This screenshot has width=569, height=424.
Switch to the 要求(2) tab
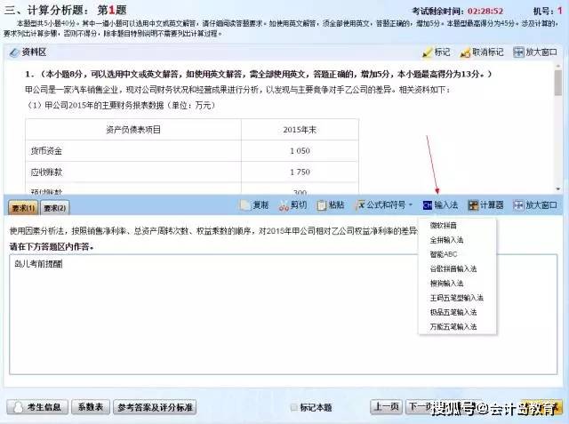[55, 208]
